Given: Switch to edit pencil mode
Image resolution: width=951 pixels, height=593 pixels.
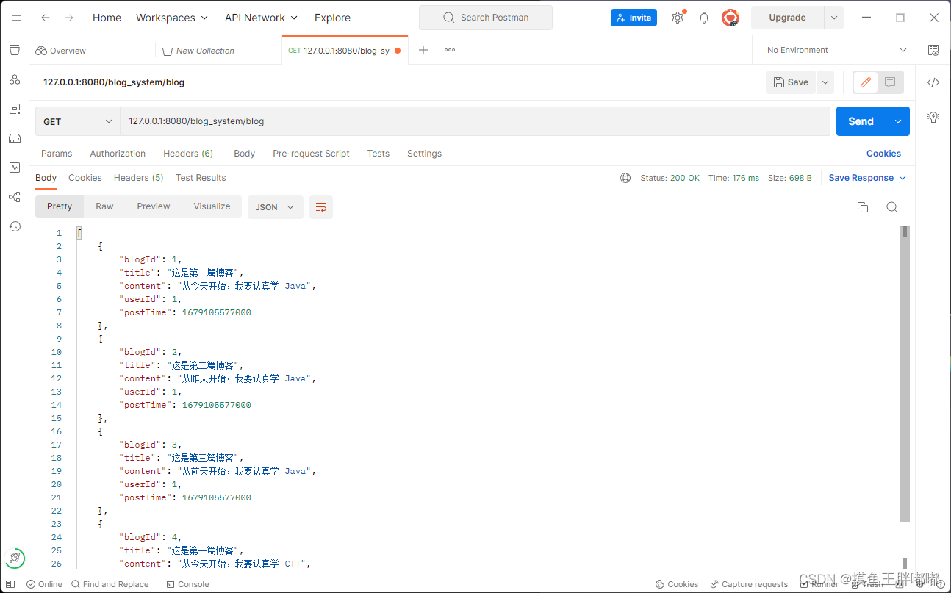Looking at the screenshot, I should [866, 82].
